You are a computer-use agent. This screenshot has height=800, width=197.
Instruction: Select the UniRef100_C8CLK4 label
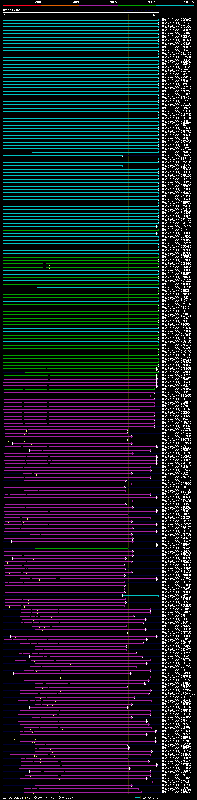tap(177, 61)
